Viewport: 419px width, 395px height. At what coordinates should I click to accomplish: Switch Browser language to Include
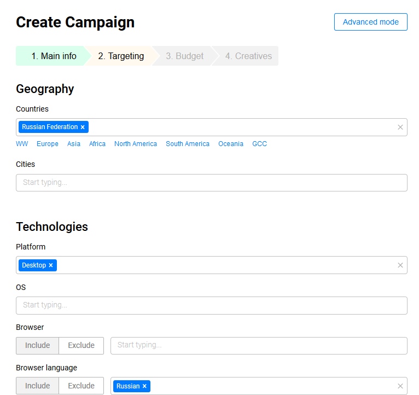[37, 386]
